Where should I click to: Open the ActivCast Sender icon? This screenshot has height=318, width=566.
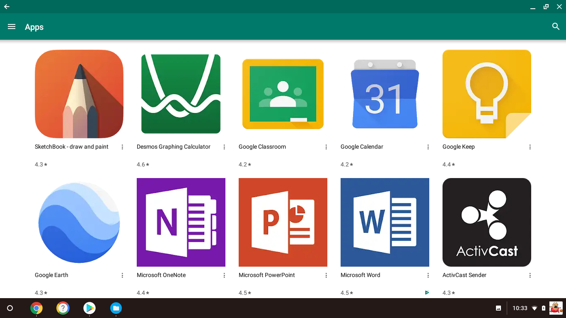(486, 222)
